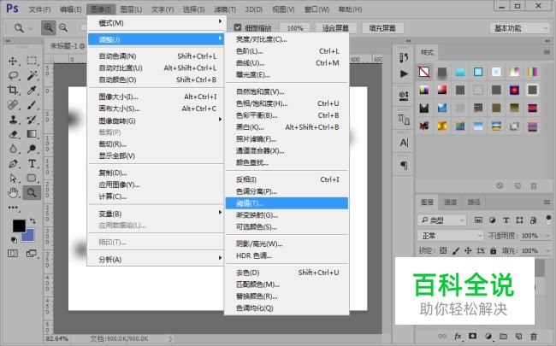Select the Dodge tool
The height and width of the screenshot is (346, 556).
click(x=32, y=149)
